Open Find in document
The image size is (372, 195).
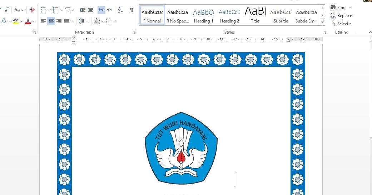(338, 7)
